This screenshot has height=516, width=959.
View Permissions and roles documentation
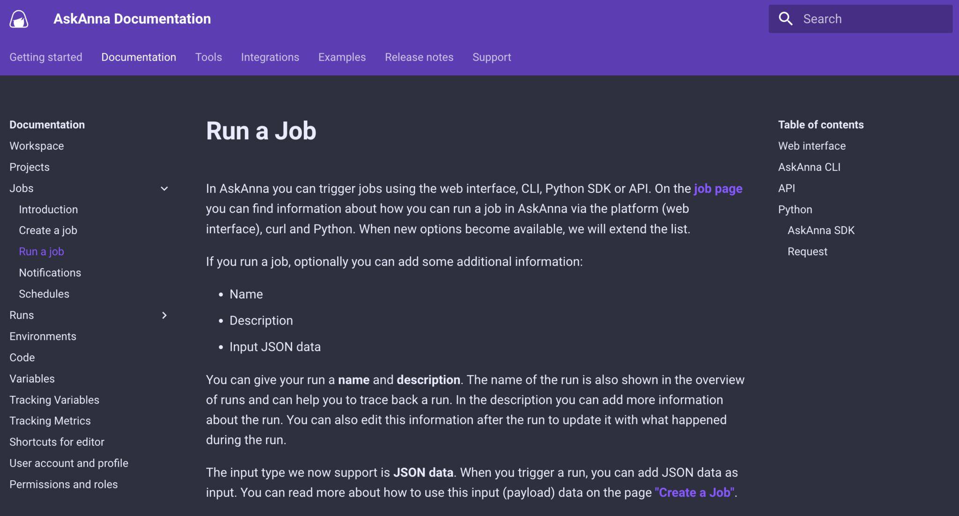(64, 484)
